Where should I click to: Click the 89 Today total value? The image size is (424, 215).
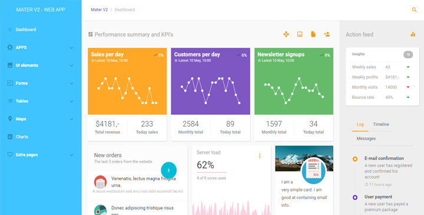pyautogui.click(x=230, y=124)
